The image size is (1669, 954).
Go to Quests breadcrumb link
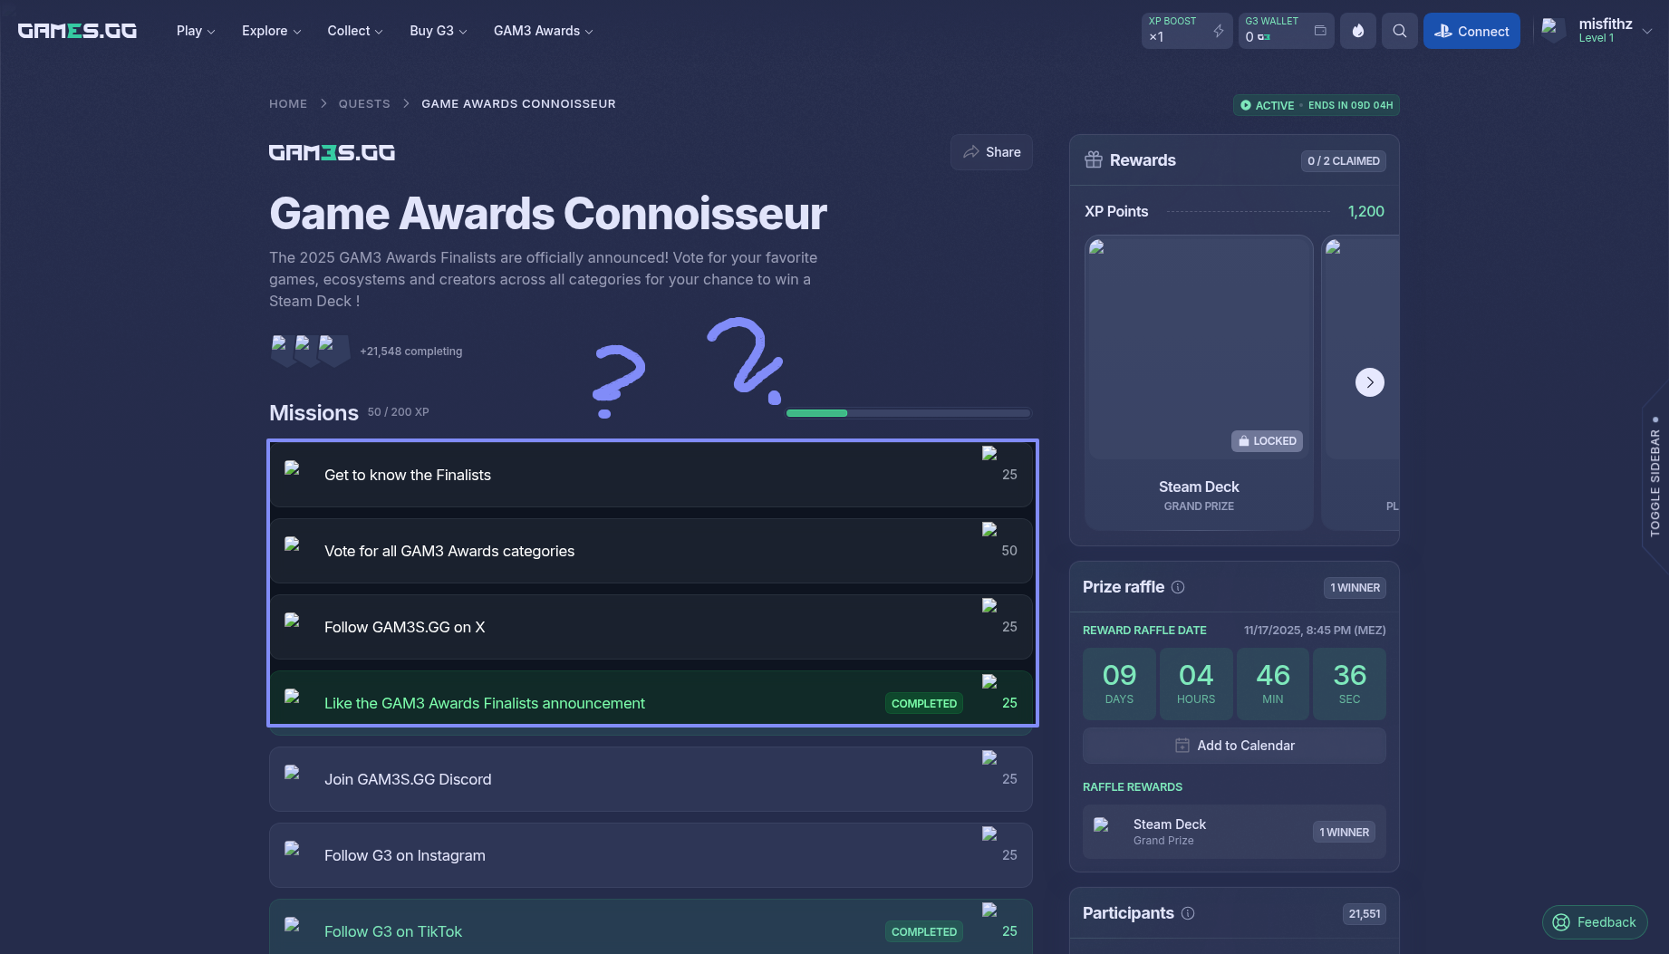(364, 104)
